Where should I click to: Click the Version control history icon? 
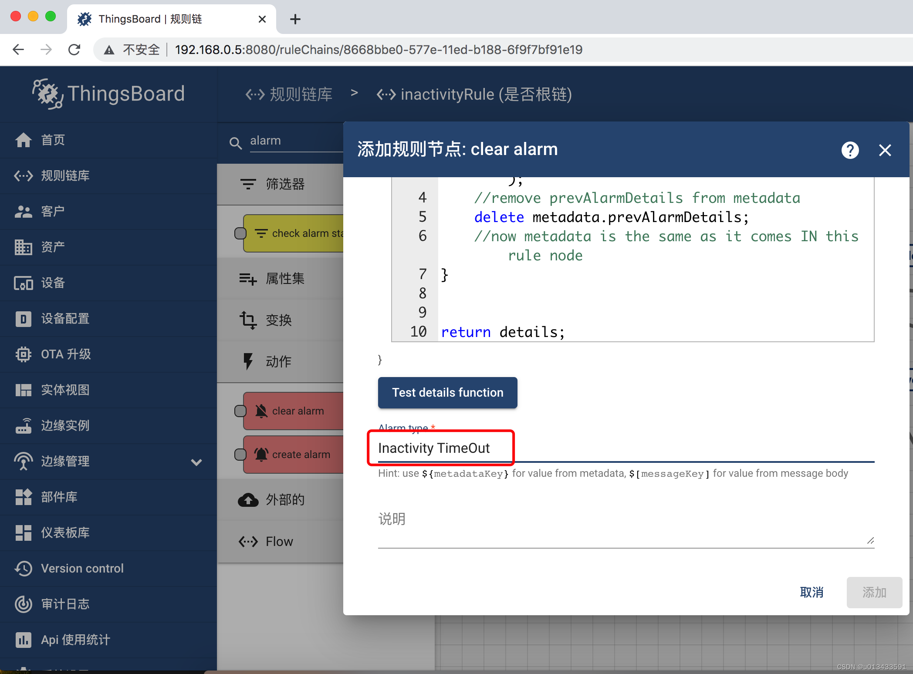tap(24, 569)
